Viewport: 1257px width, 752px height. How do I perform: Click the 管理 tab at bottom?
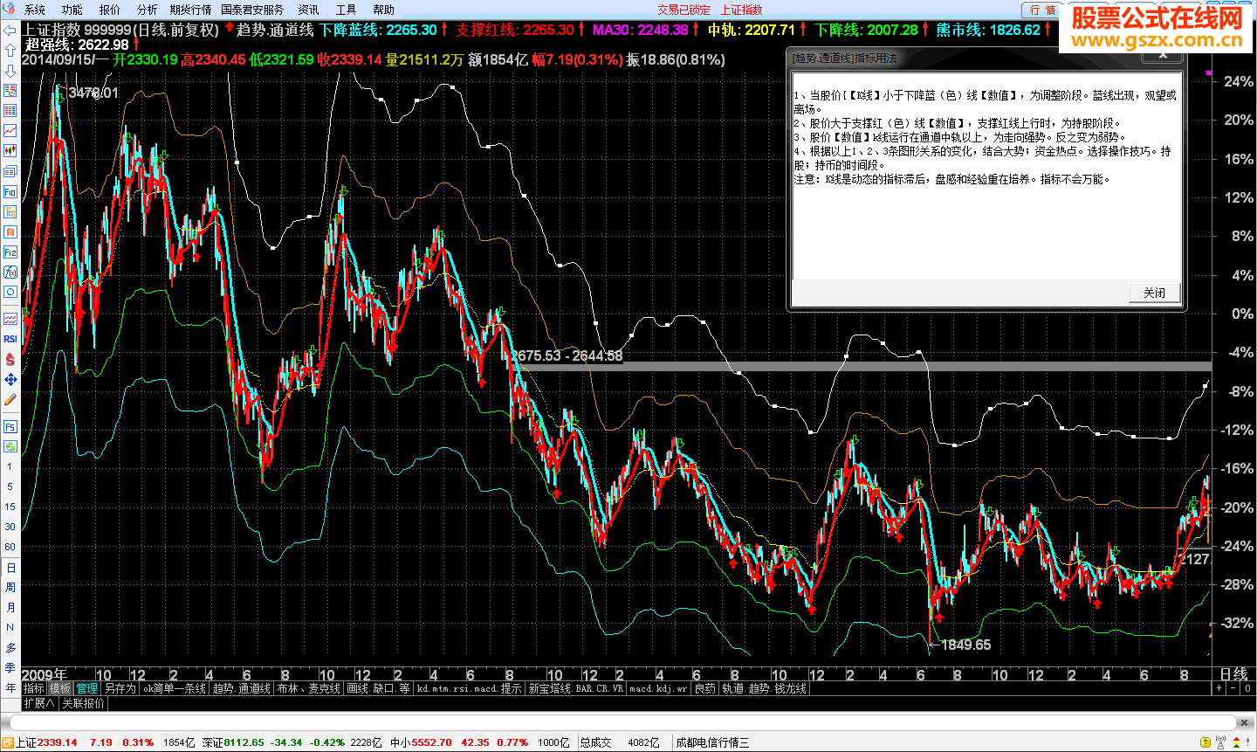[87, 688]
